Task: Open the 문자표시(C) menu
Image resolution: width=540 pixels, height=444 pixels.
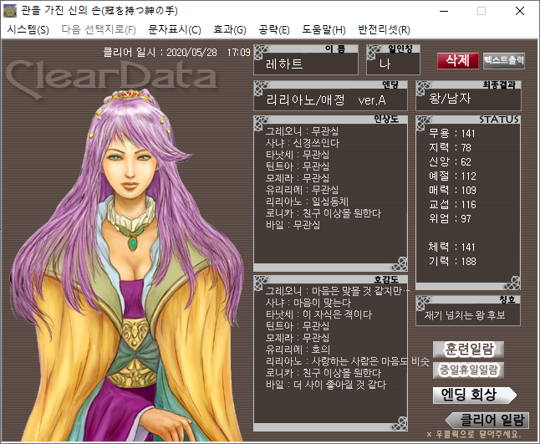Action: coord(174,29)
